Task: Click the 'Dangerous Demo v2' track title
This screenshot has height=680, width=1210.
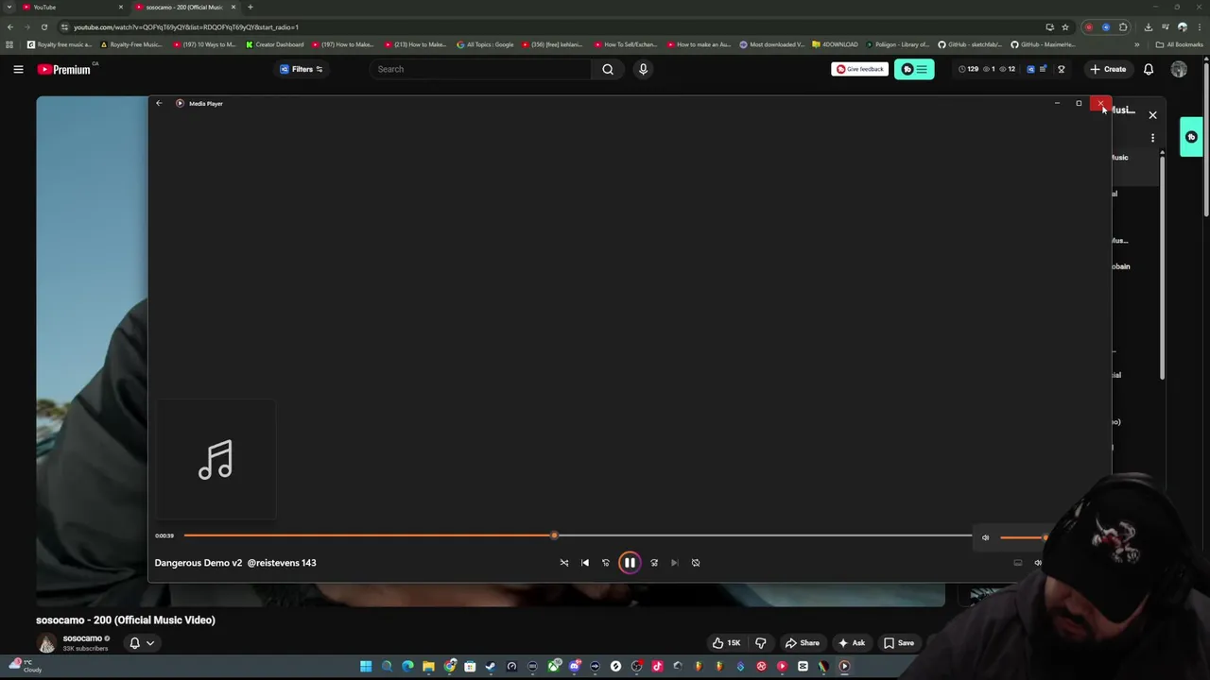Action: click(235, 563)
